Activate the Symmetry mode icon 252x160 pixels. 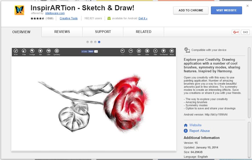coord(57,51)
